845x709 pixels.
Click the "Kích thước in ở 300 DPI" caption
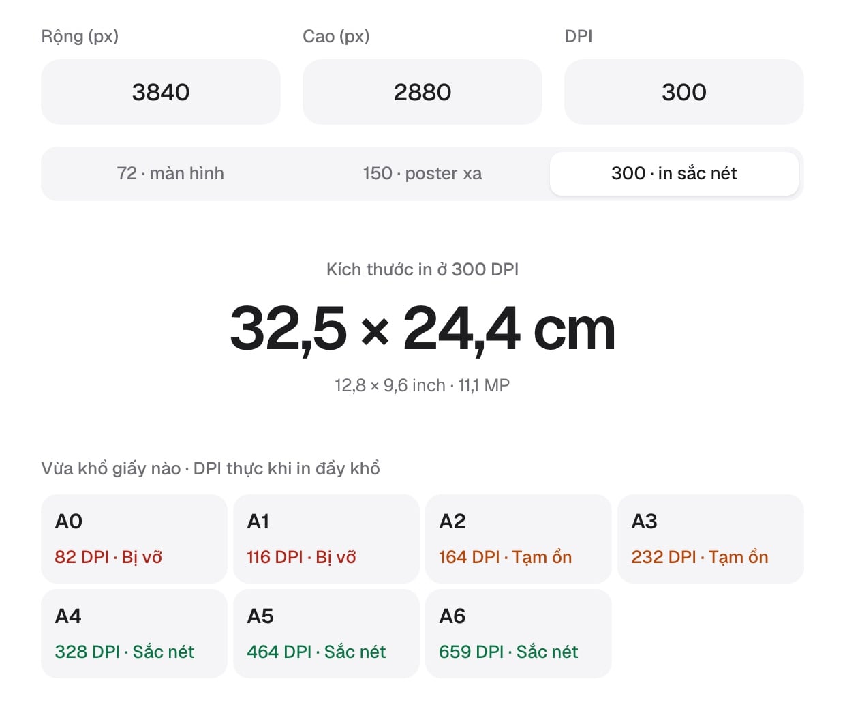click(422, 270)
